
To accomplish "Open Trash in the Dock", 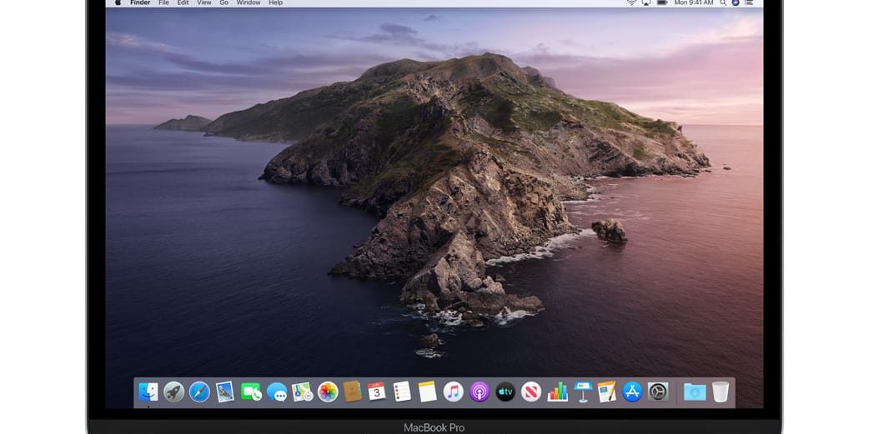I will [x=721, y=392].
